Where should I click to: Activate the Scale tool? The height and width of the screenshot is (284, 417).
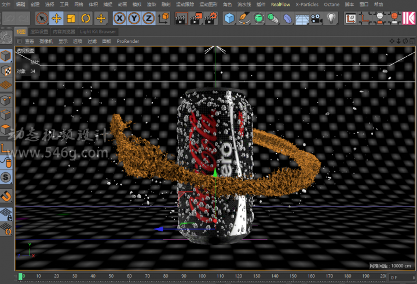[71, 19]
